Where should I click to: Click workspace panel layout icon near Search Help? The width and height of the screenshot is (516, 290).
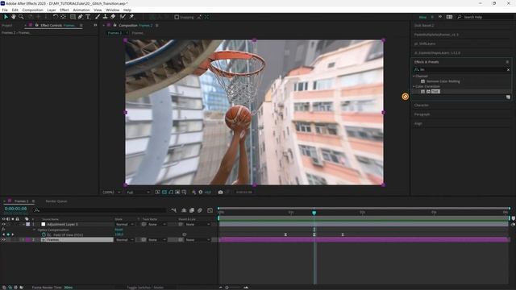coord(449,17)
